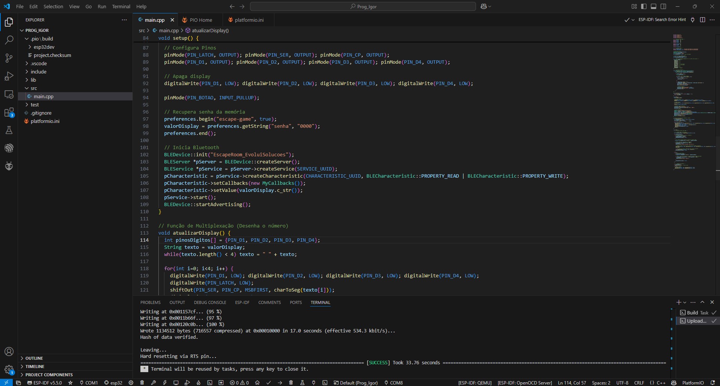Select the Build Task terminal entry
The width and height of the screenshot is (720, 386).
[698, 313]
